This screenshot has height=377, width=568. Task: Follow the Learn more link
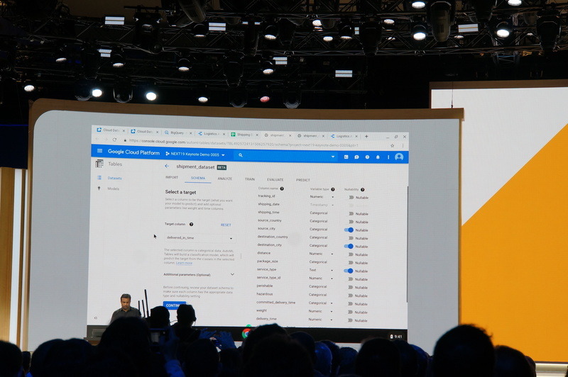tap(184, 263)
